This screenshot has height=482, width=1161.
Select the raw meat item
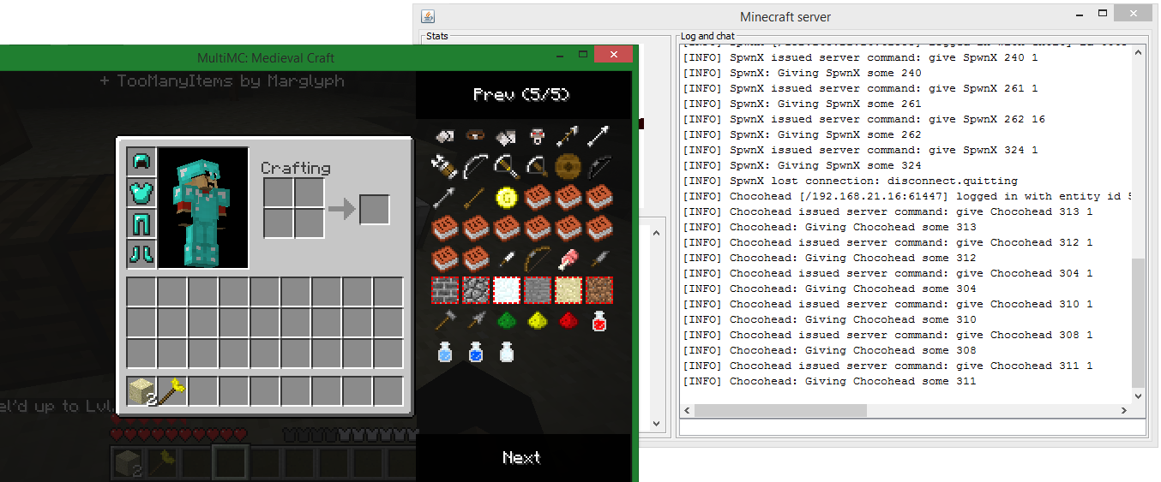(568, 259)
